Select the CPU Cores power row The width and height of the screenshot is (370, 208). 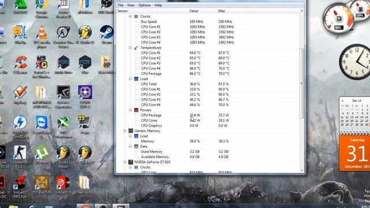pos(208,120)
